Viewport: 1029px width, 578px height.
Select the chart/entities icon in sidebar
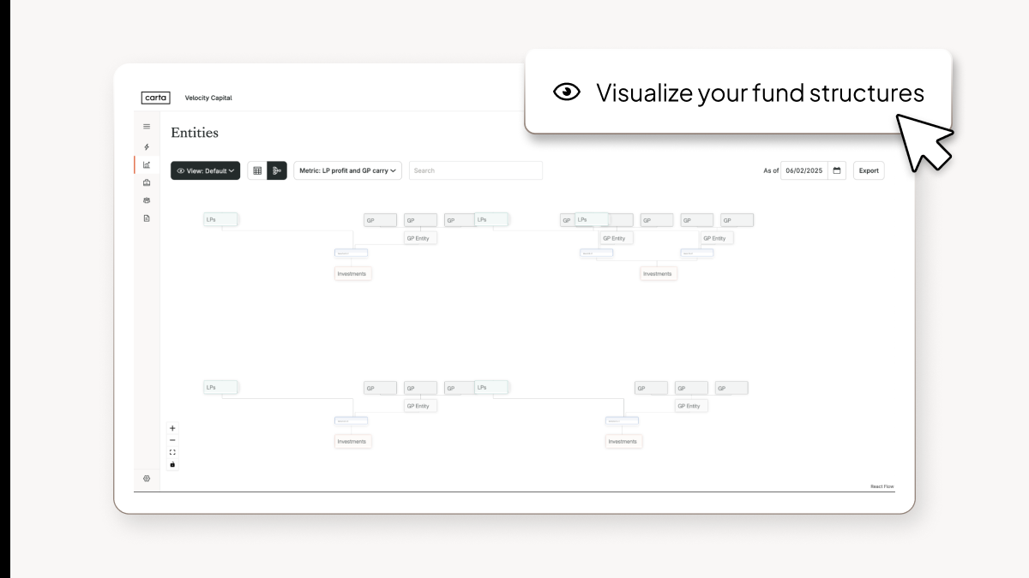147,164
